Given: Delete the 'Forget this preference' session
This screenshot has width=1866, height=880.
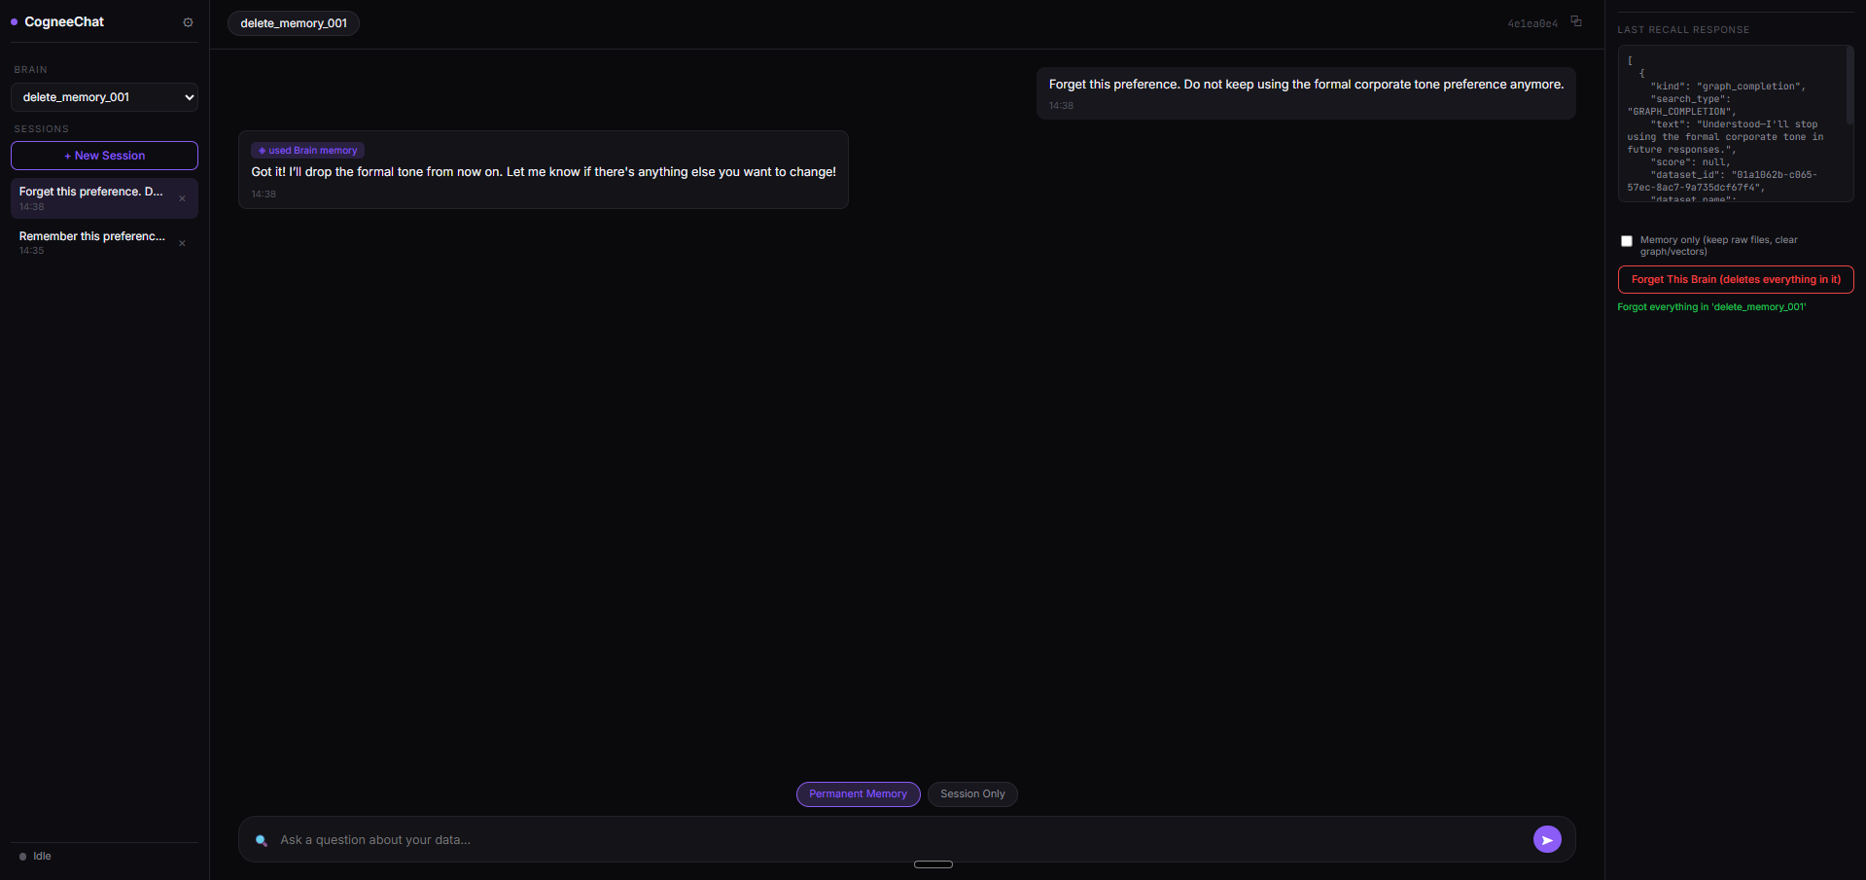Looking at the screenshot, I should coord(182,198).
